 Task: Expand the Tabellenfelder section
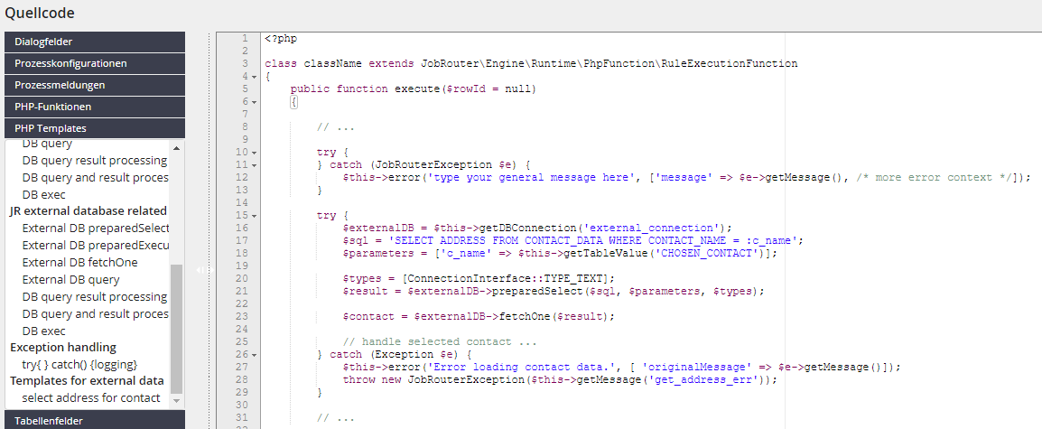tap(95, 420)
